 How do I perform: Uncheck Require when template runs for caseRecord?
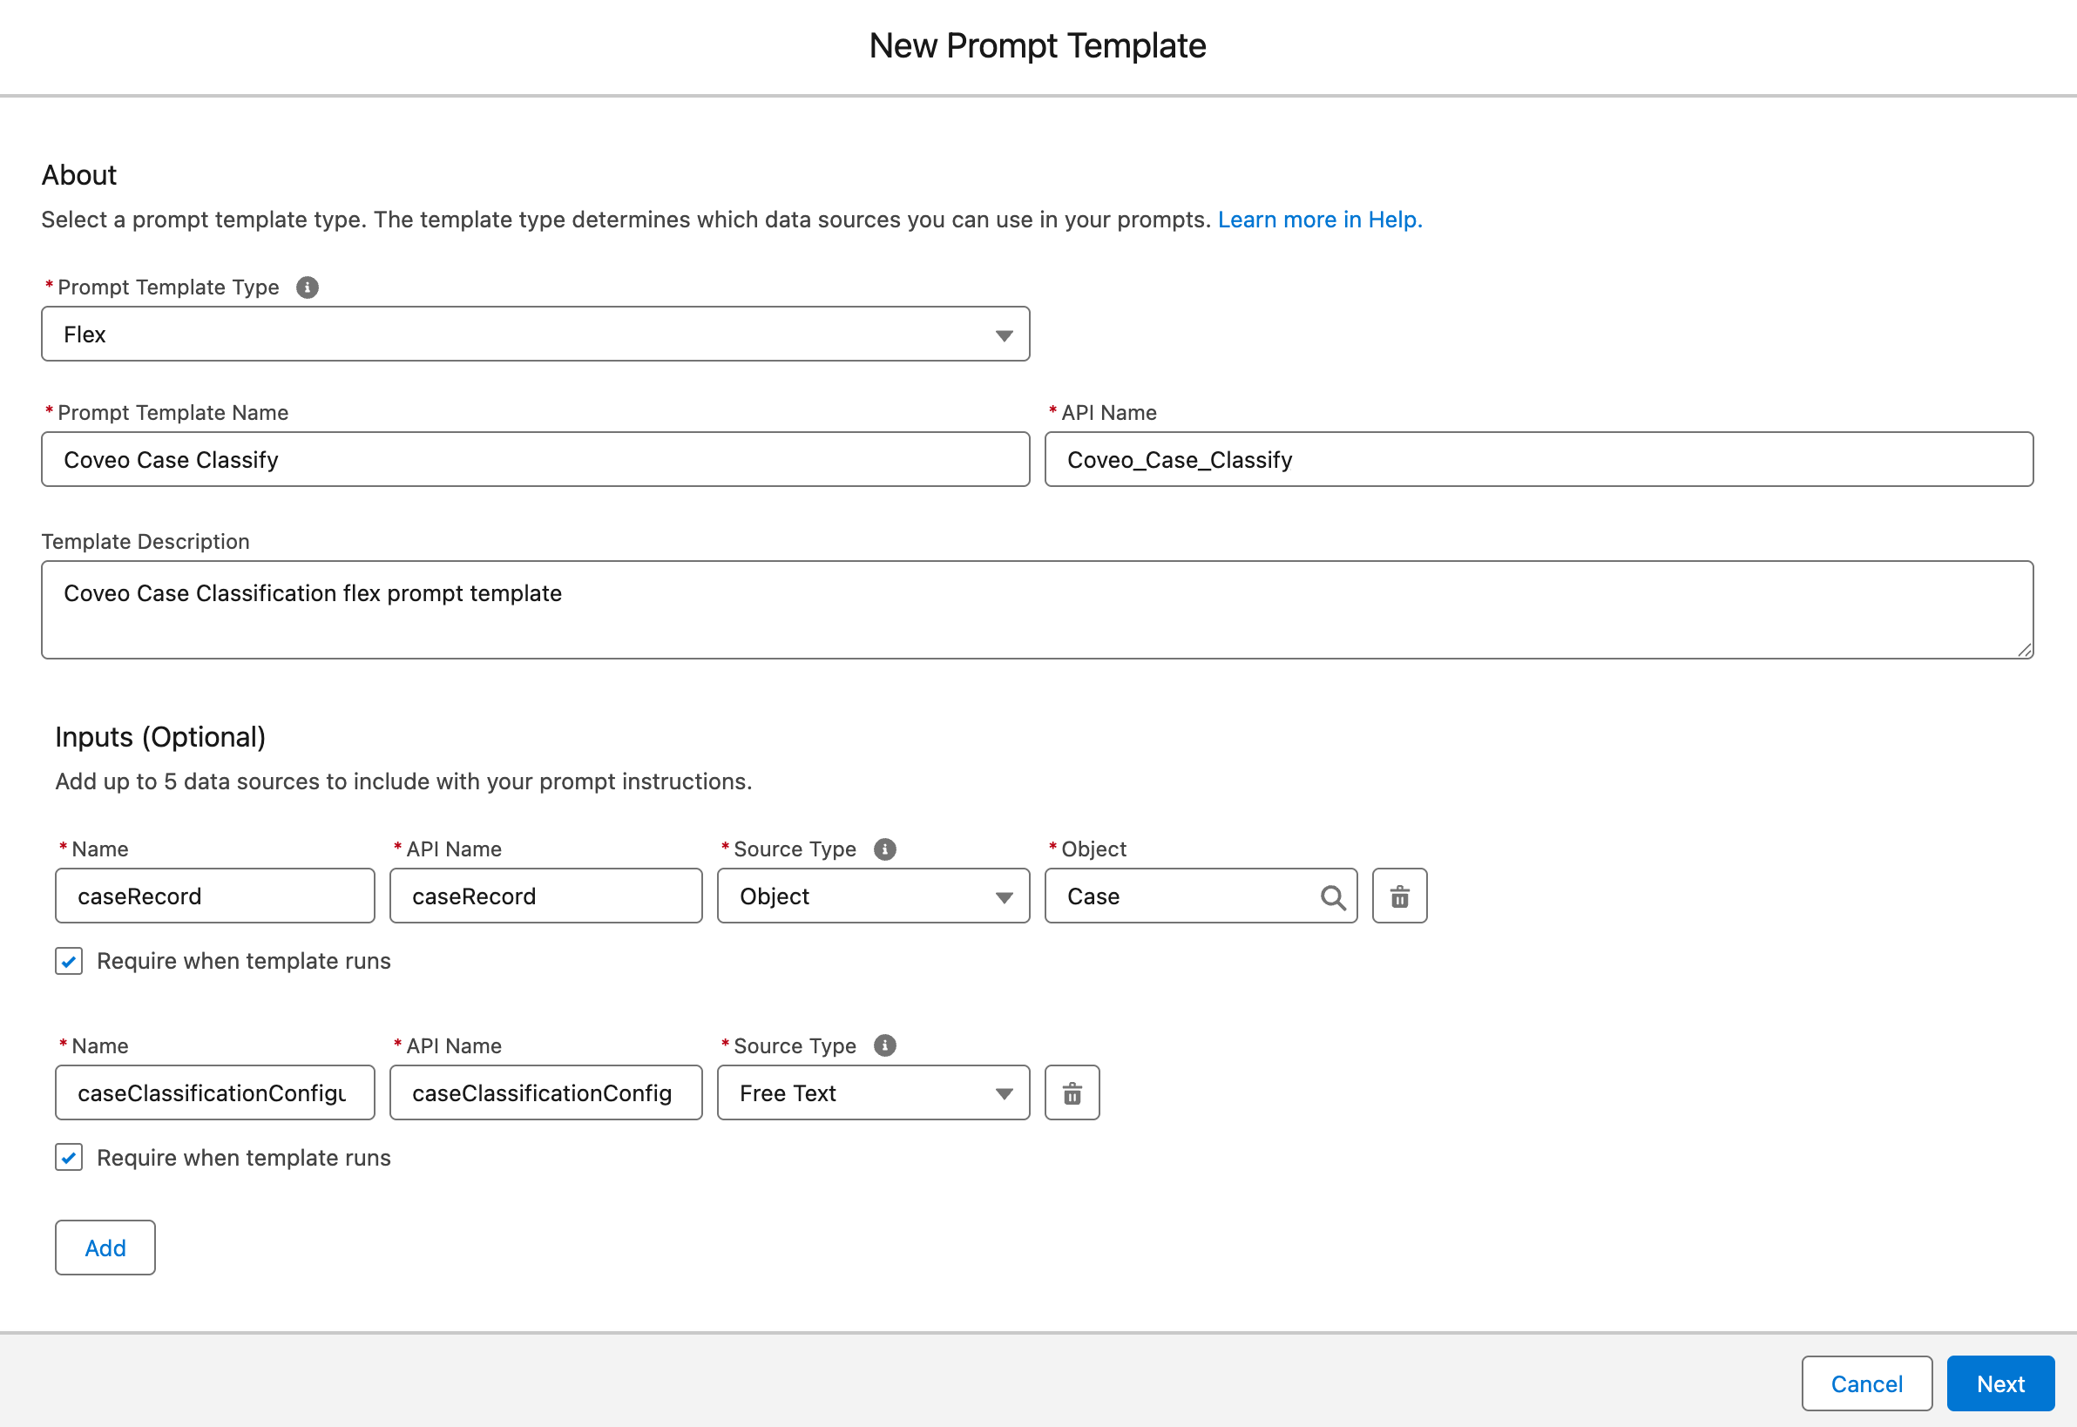coord(69,961)
